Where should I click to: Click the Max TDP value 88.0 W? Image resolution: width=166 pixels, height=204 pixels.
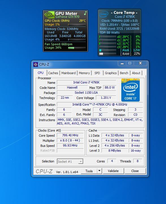click(x=110, y=87)
